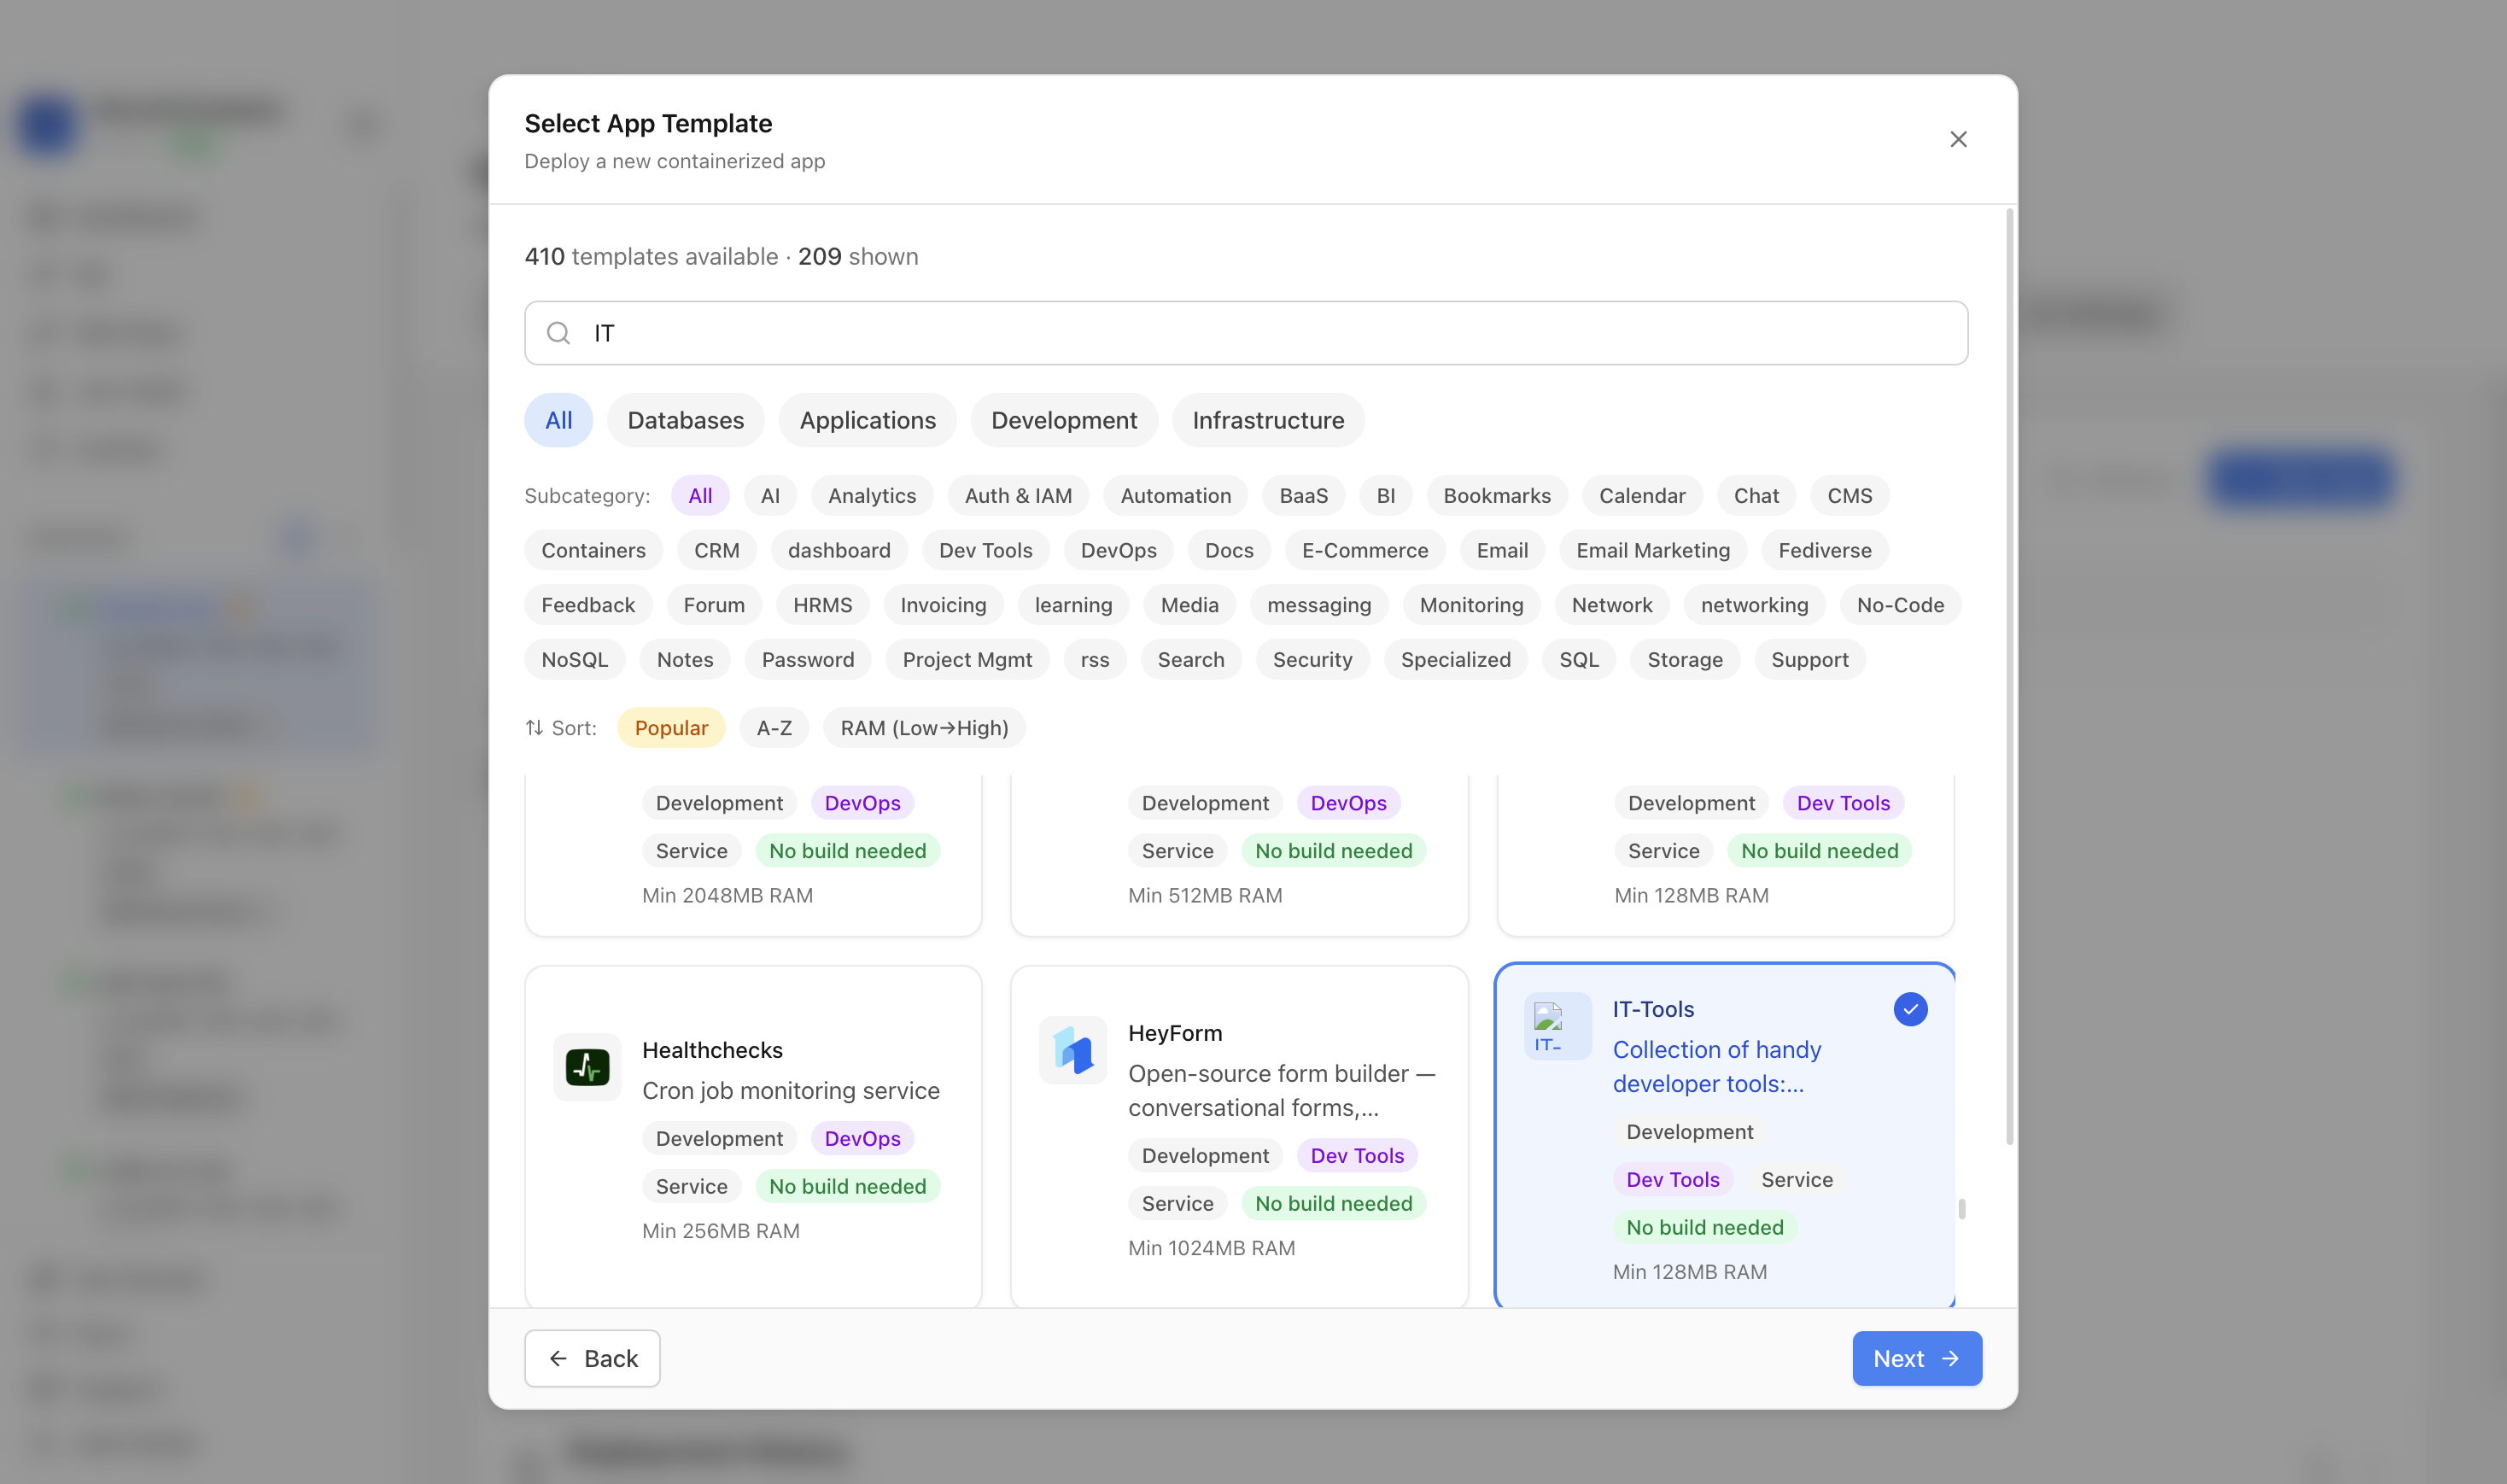
Task: Filter by Docs subcategory
Action: click(1229, 550)
